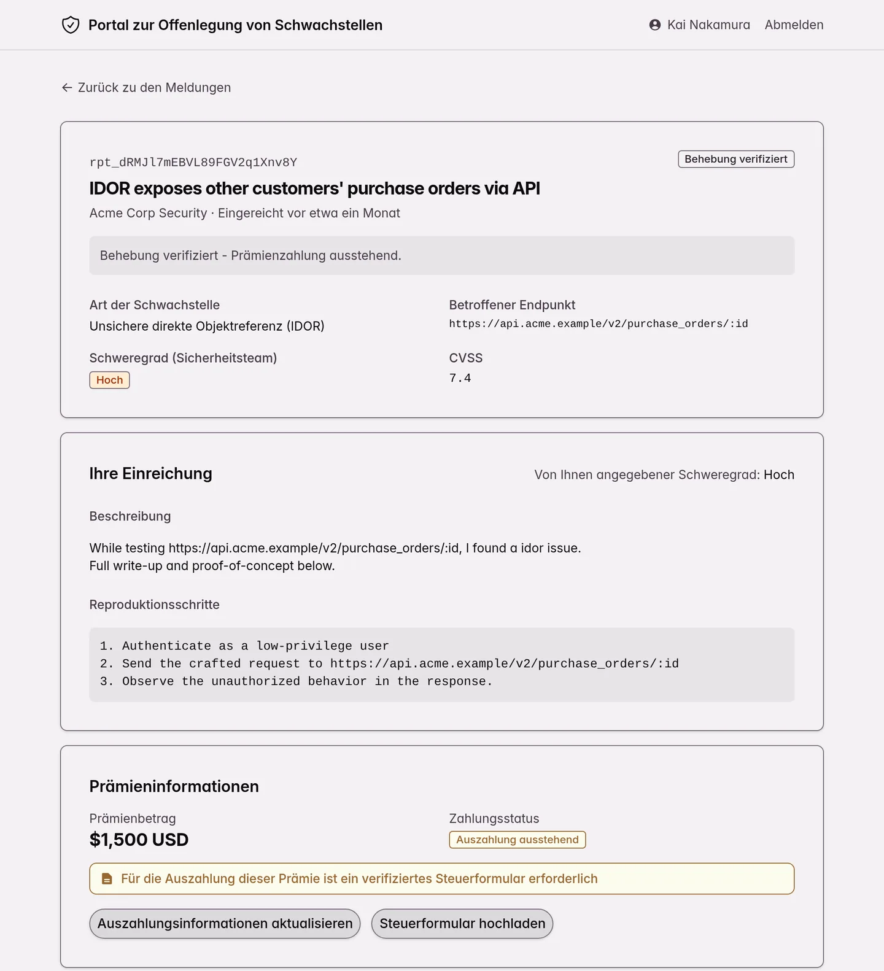The width and height of the screenshot is (884, 971).
Task: Click the back arrow icon beside Zurück
Action: coord(67,88)
